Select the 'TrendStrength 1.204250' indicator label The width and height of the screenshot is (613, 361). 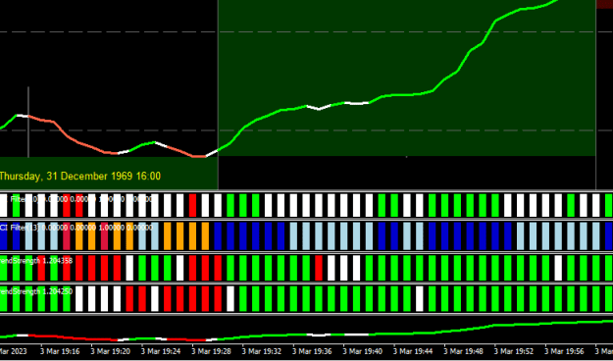[36, 291]
